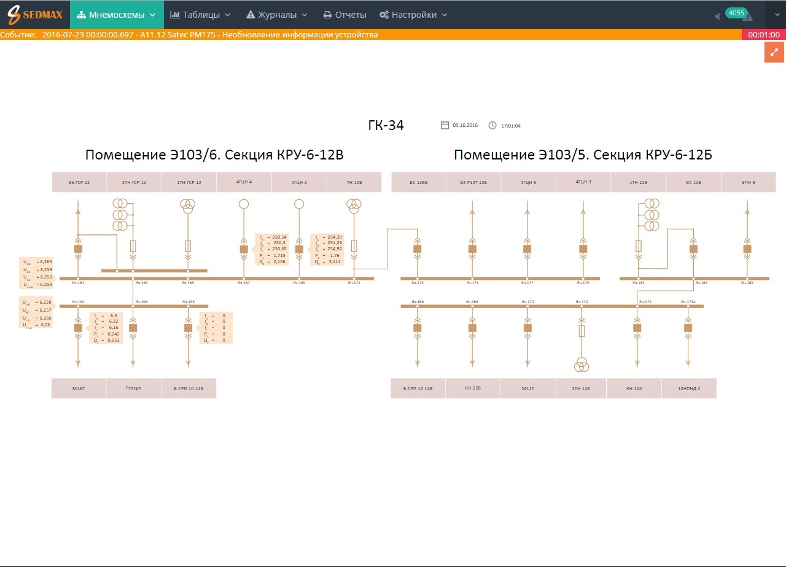This screenshot has height=568, width=786.
Task: Click the clock icon beside the time
Action: (492, 125)
